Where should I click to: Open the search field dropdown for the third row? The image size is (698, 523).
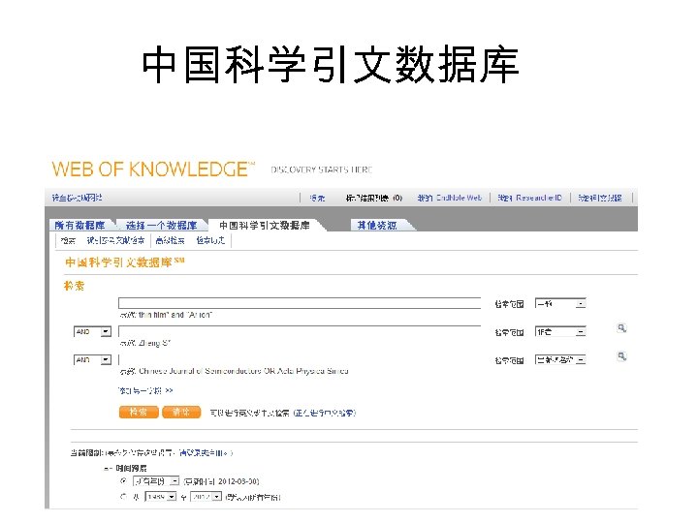tap(560, 359)
